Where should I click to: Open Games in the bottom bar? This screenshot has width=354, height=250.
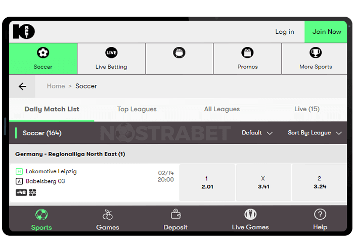(x=108, y=220)
